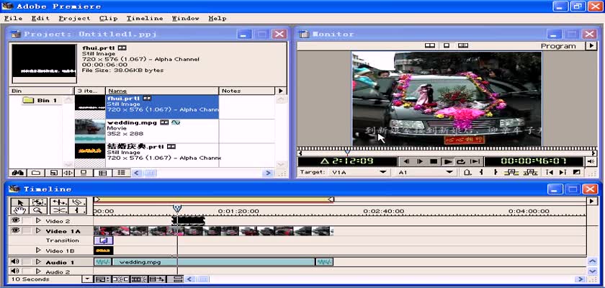Click the Mark In brace in Monitor
Viewport: 605px width, 288px height.
481,172
